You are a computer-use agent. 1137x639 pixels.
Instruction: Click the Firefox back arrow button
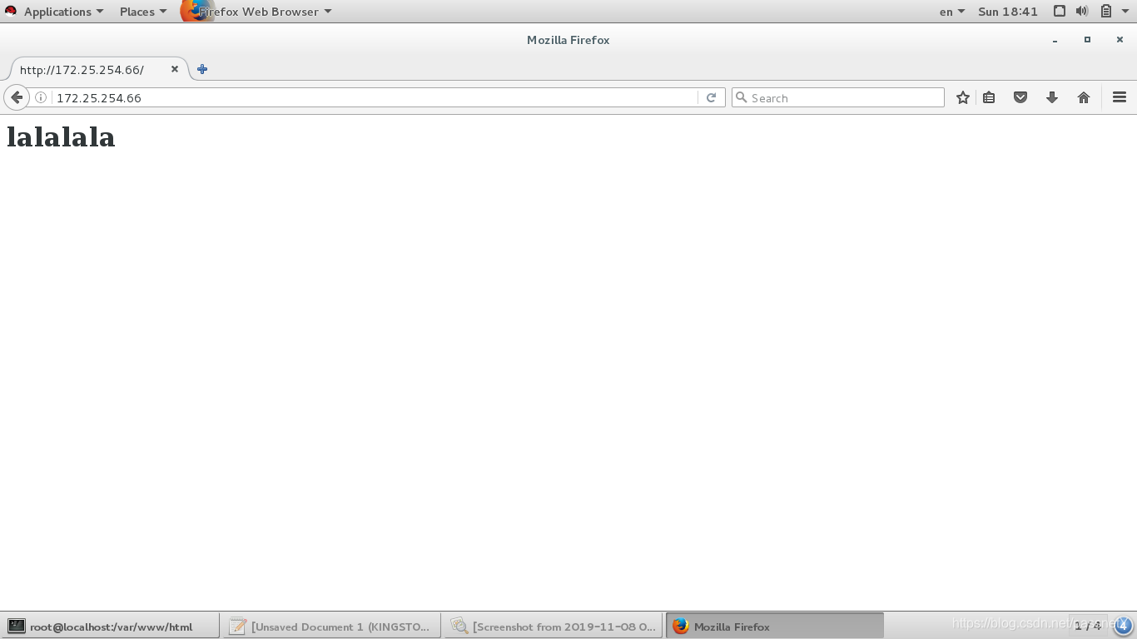pos(17,97)
